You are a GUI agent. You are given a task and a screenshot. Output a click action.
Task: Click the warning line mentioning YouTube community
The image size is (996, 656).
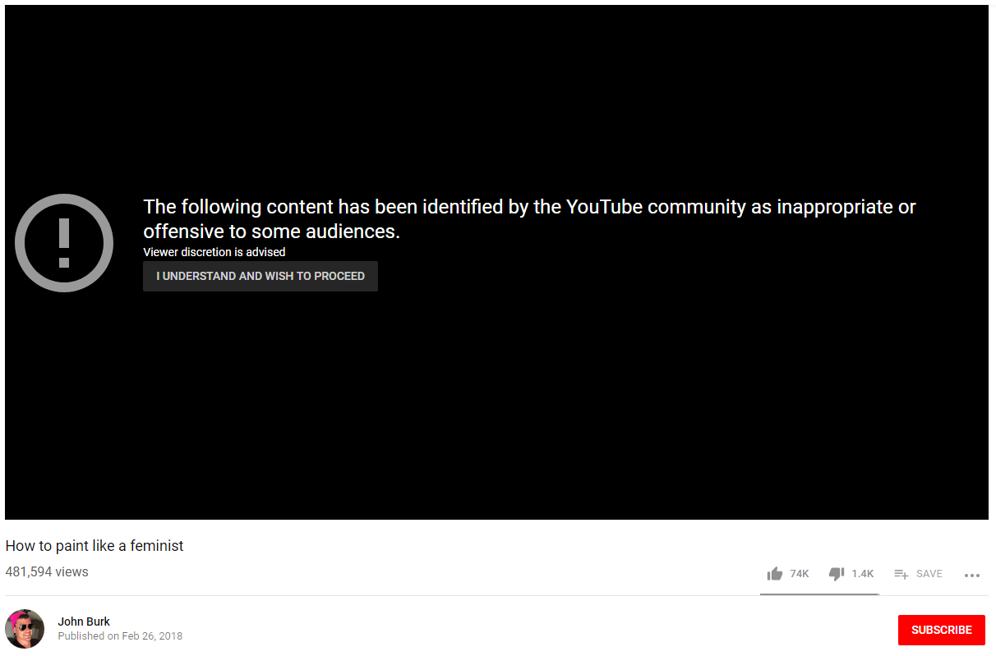529,207
